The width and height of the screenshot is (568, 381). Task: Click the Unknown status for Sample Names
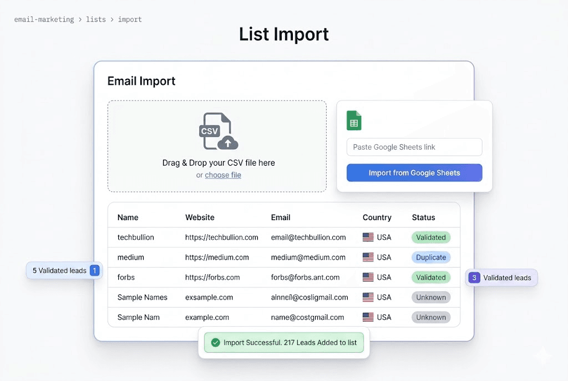click(430, 297)
